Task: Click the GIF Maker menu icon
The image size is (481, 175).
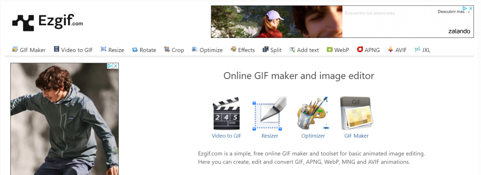Action: [x=15, y=49]
